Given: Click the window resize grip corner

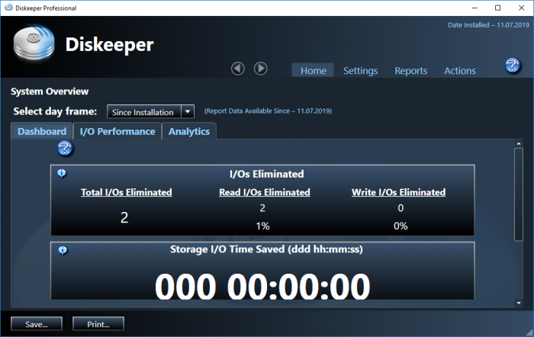Looking at the screenshot, I should pyautogui.click(x=529, y=332).
